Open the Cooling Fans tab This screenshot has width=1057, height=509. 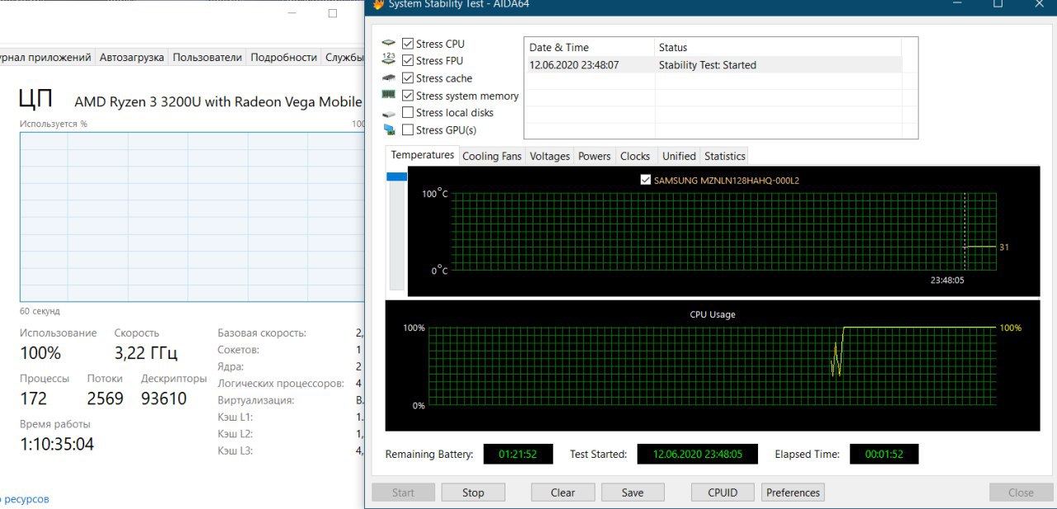tap(492, 156)
